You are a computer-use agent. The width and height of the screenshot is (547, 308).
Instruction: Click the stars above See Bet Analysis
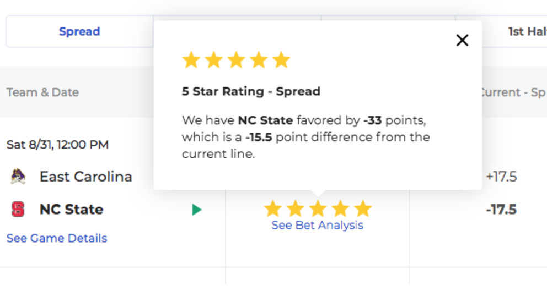[x=318, y=208]
